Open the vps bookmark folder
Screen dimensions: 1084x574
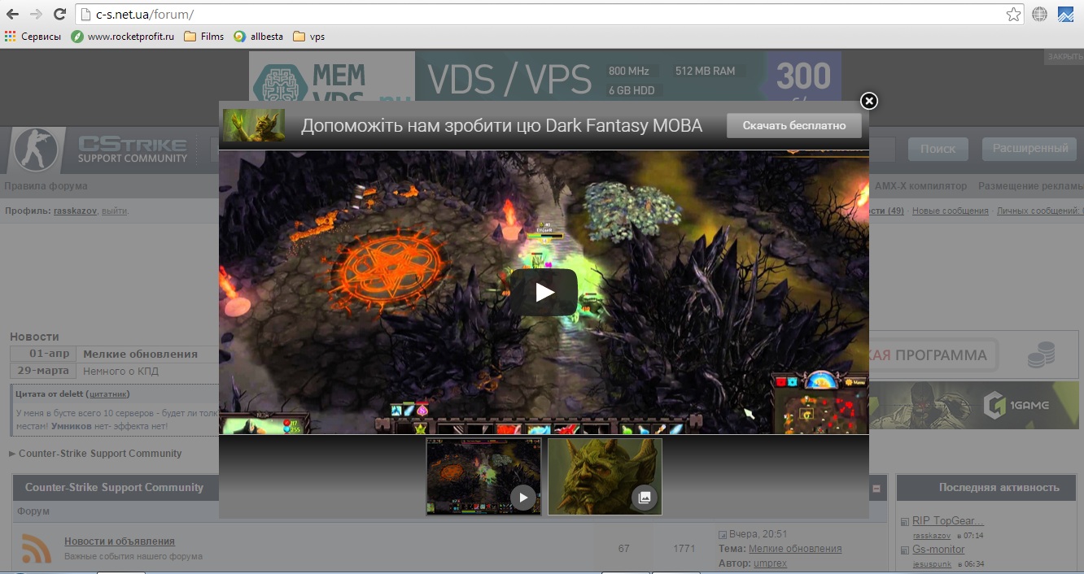click(309, 37)
